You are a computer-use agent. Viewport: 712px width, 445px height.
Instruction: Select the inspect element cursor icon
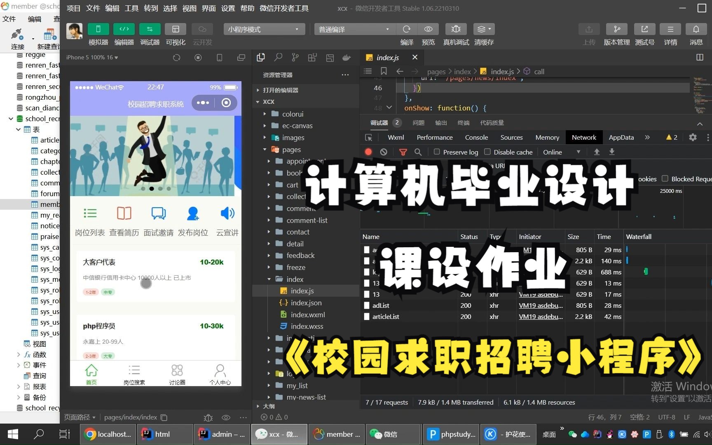coord(369,138)
